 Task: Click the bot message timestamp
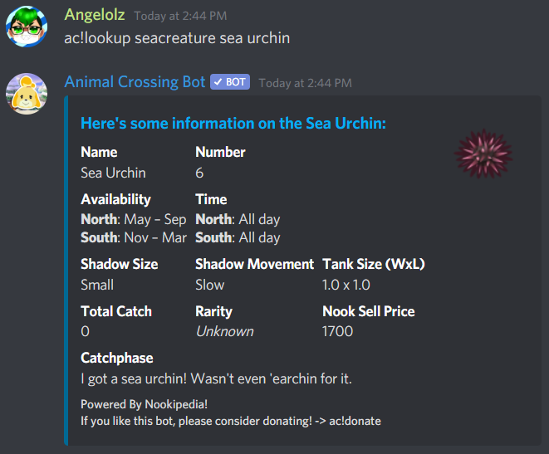point(305,83)
